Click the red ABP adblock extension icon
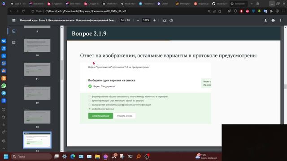 pos(247,11)
